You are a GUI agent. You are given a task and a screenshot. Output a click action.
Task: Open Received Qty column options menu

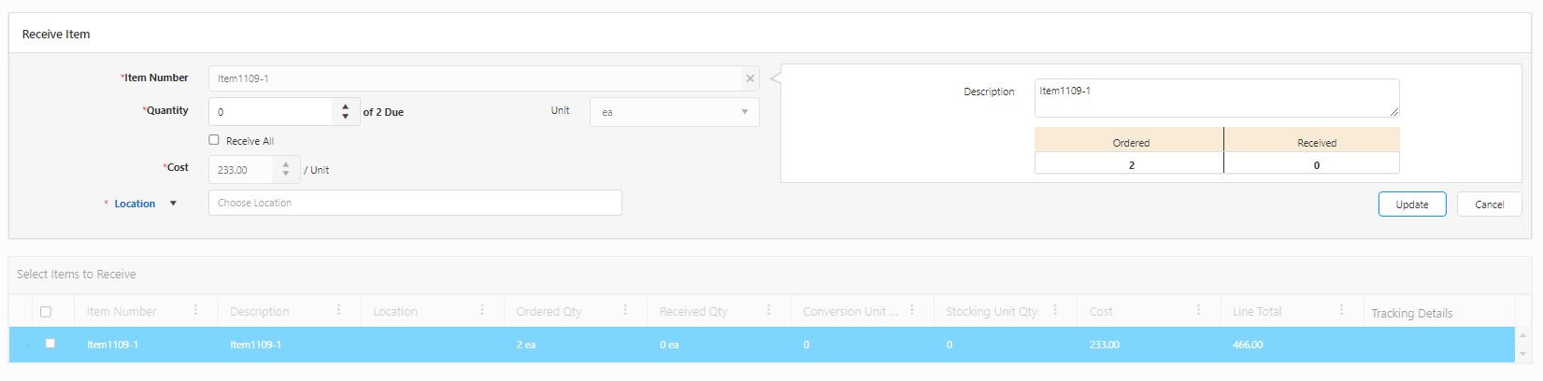[768, 310]
